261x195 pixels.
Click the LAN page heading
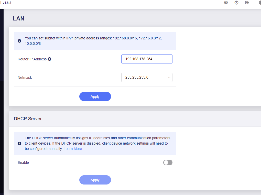[18, 18]
